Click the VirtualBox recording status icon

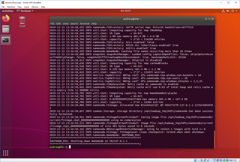click(218, 160)
